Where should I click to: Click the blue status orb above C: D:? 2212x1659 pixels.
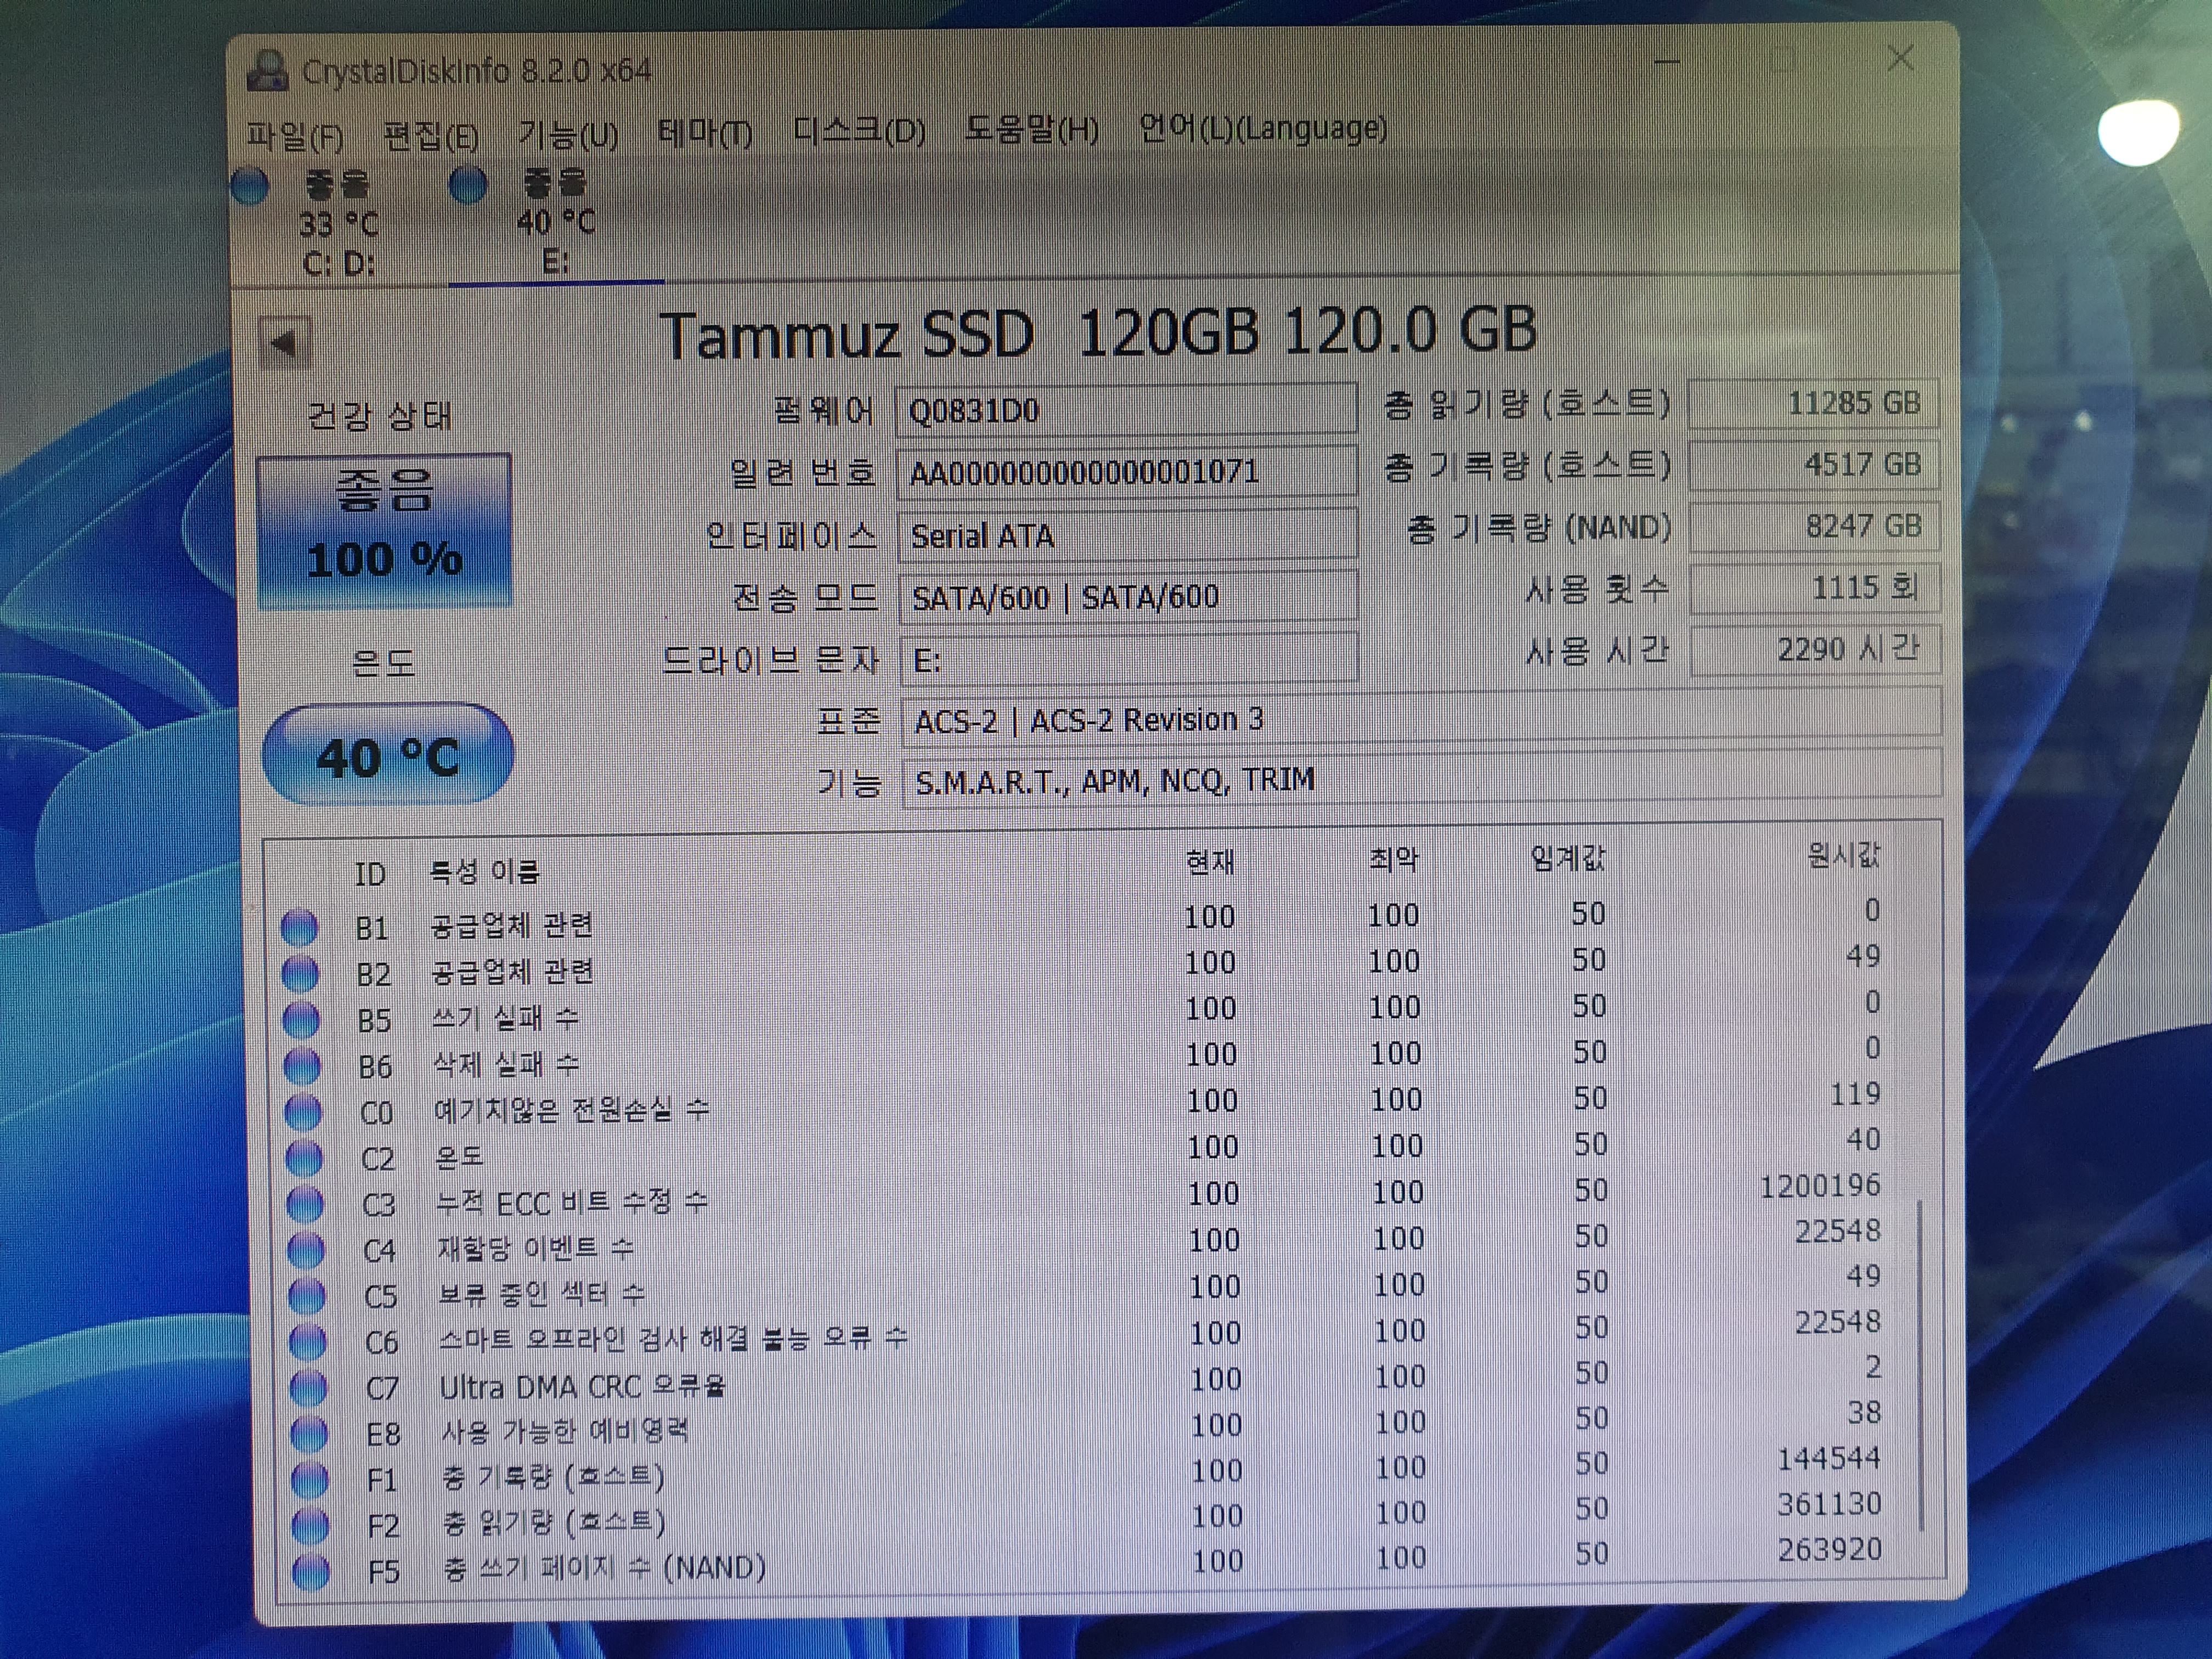coord(250,186)
